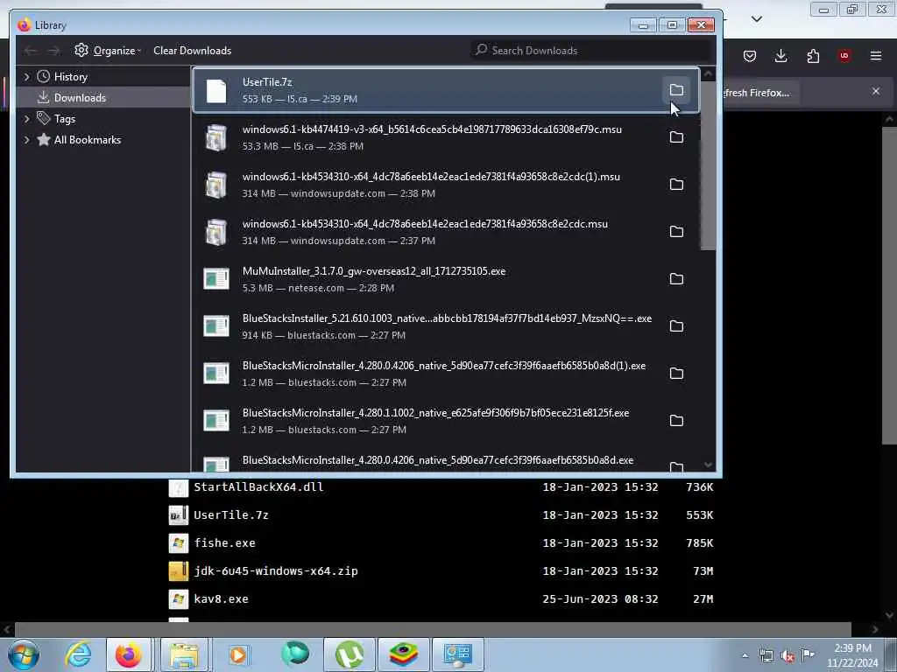Switch to Firefox in the taskbar
This screenshot has height=672, width=897.
128,654
